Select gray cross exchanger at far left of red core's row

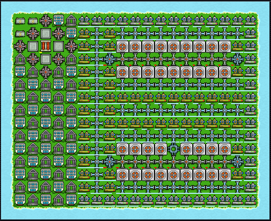pyautogui.click(x=20, y=46)
